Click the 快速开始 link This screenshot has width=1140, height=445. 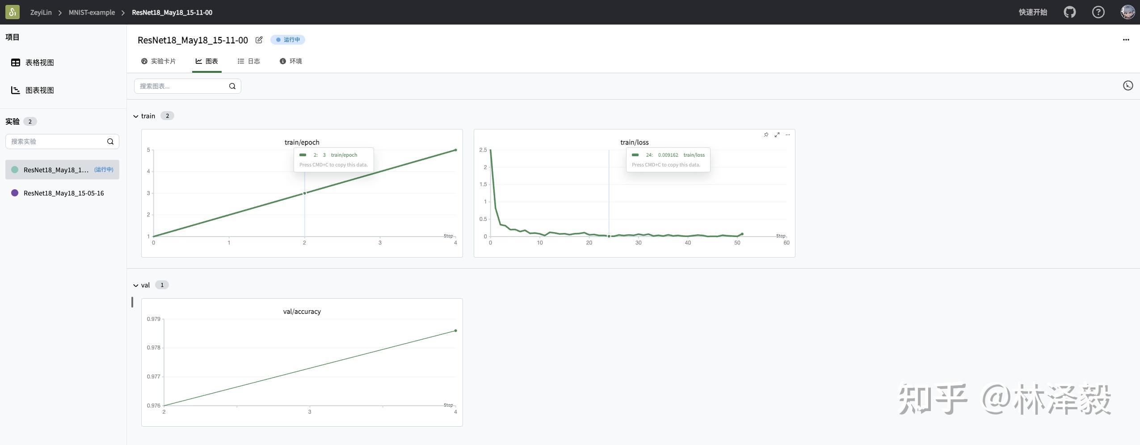pos(1033,12)
